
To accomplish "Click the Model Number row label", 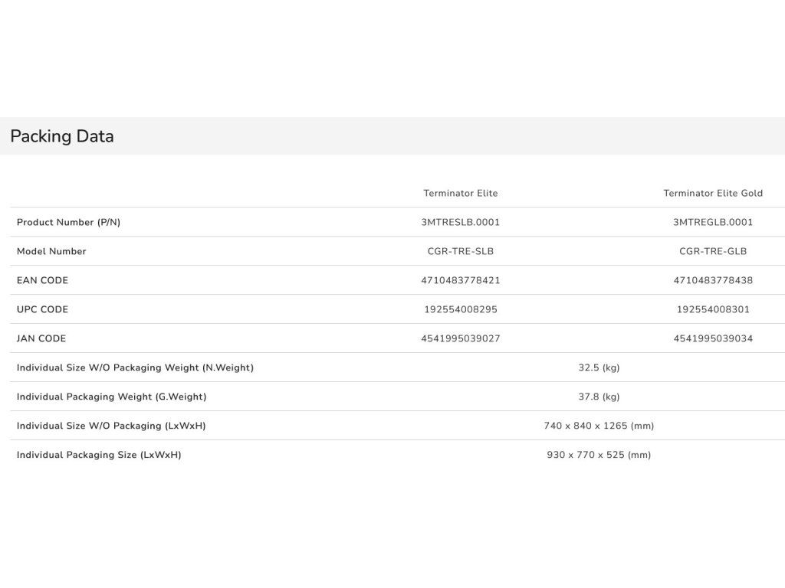I will tap(51, 251).
